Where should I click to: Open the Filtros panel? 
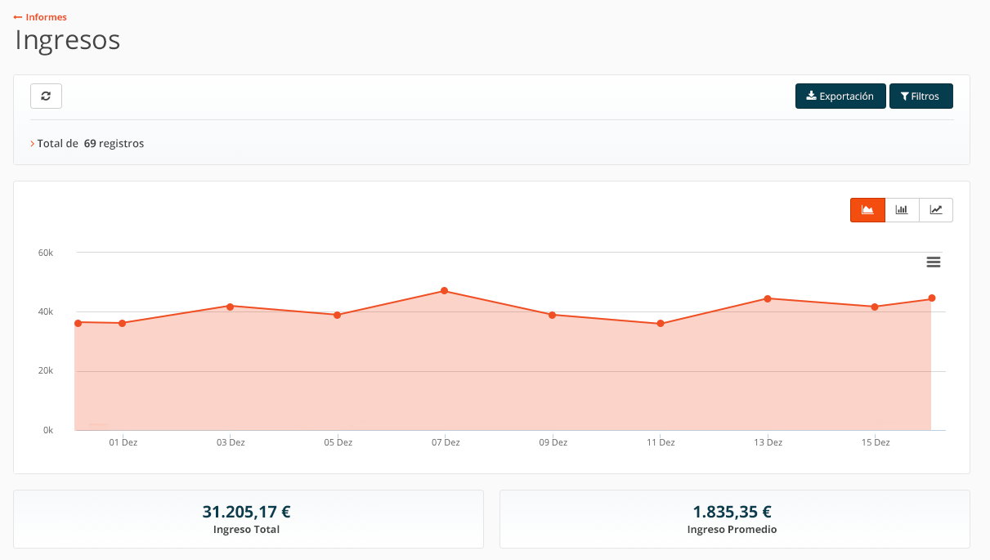tap(921, 96)
